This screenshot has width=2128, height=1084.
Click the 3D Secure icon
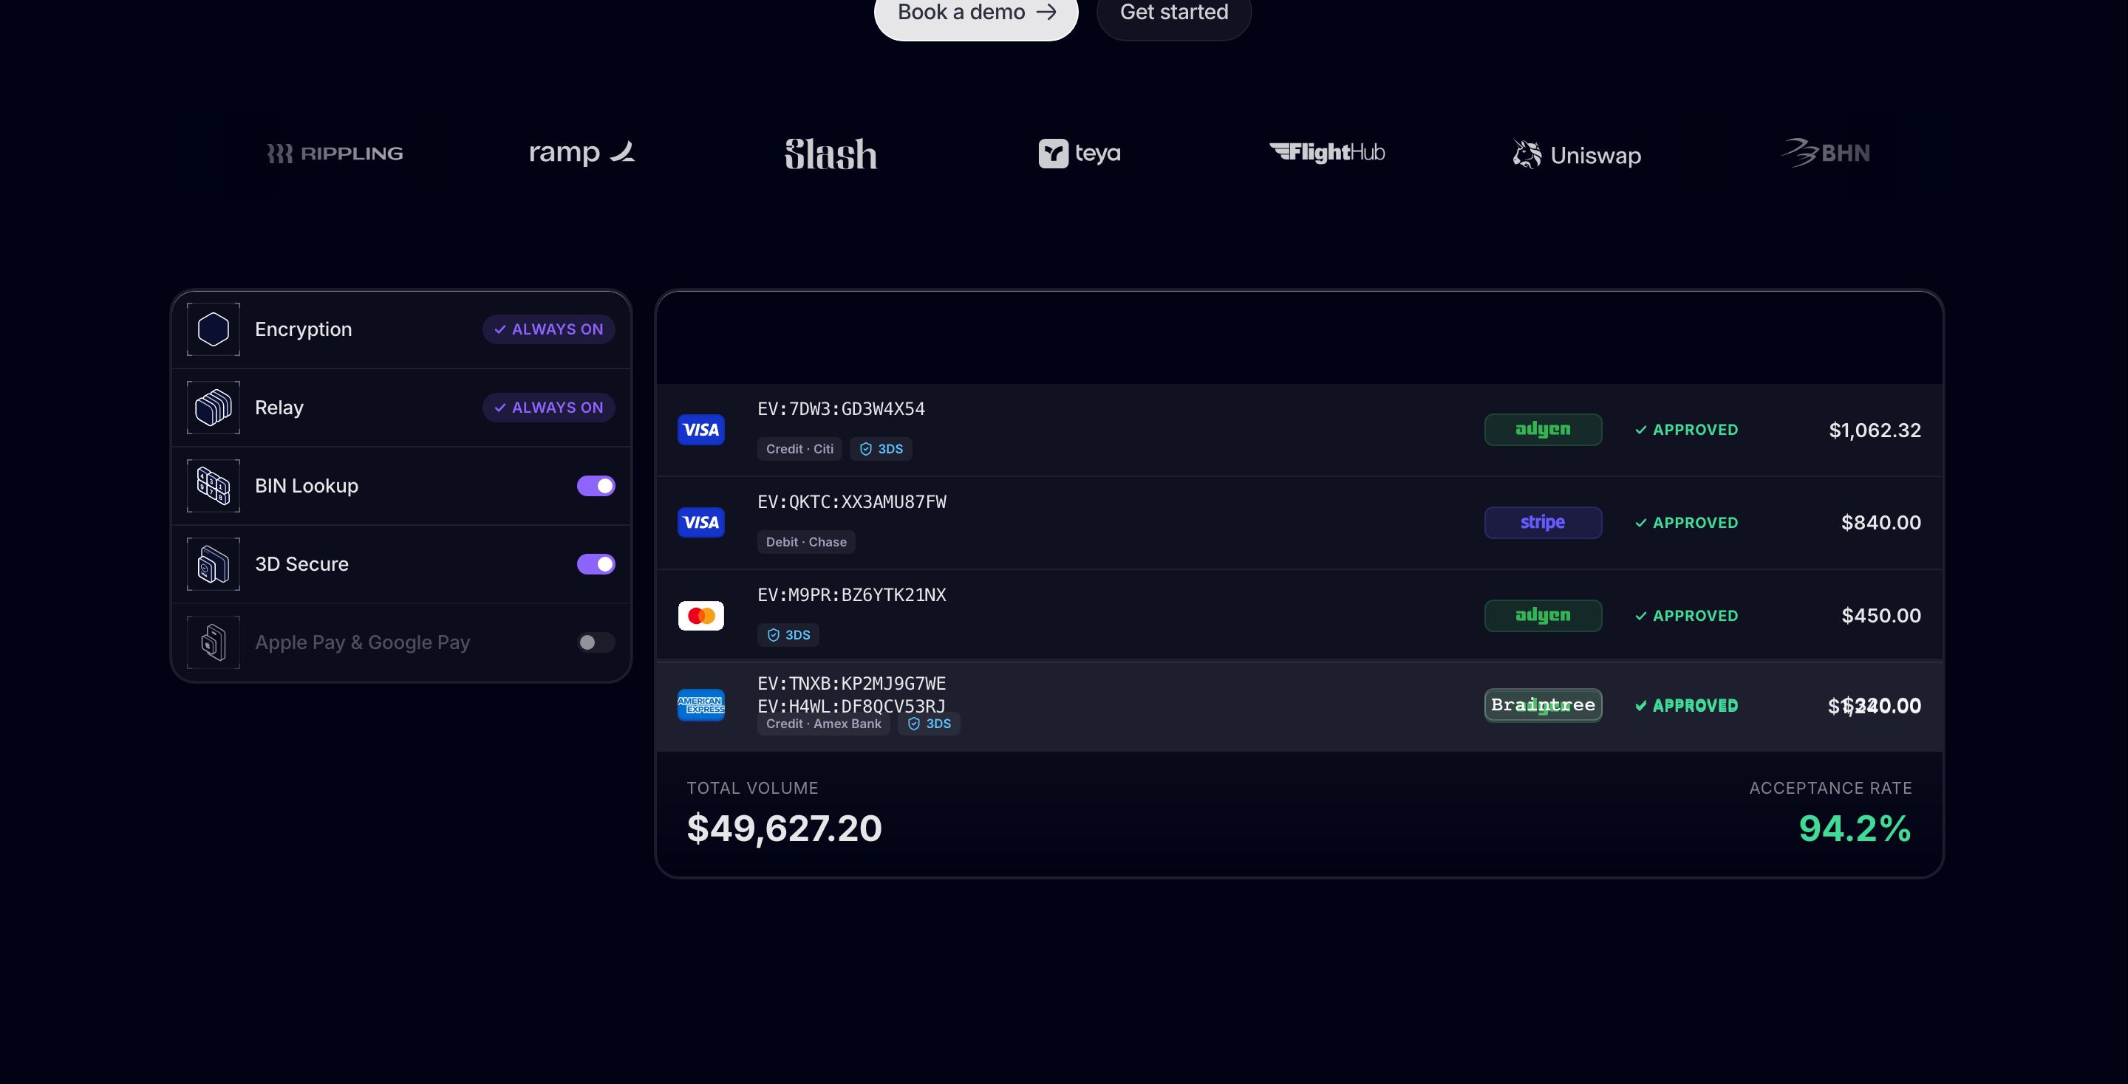tap(213, 565)
